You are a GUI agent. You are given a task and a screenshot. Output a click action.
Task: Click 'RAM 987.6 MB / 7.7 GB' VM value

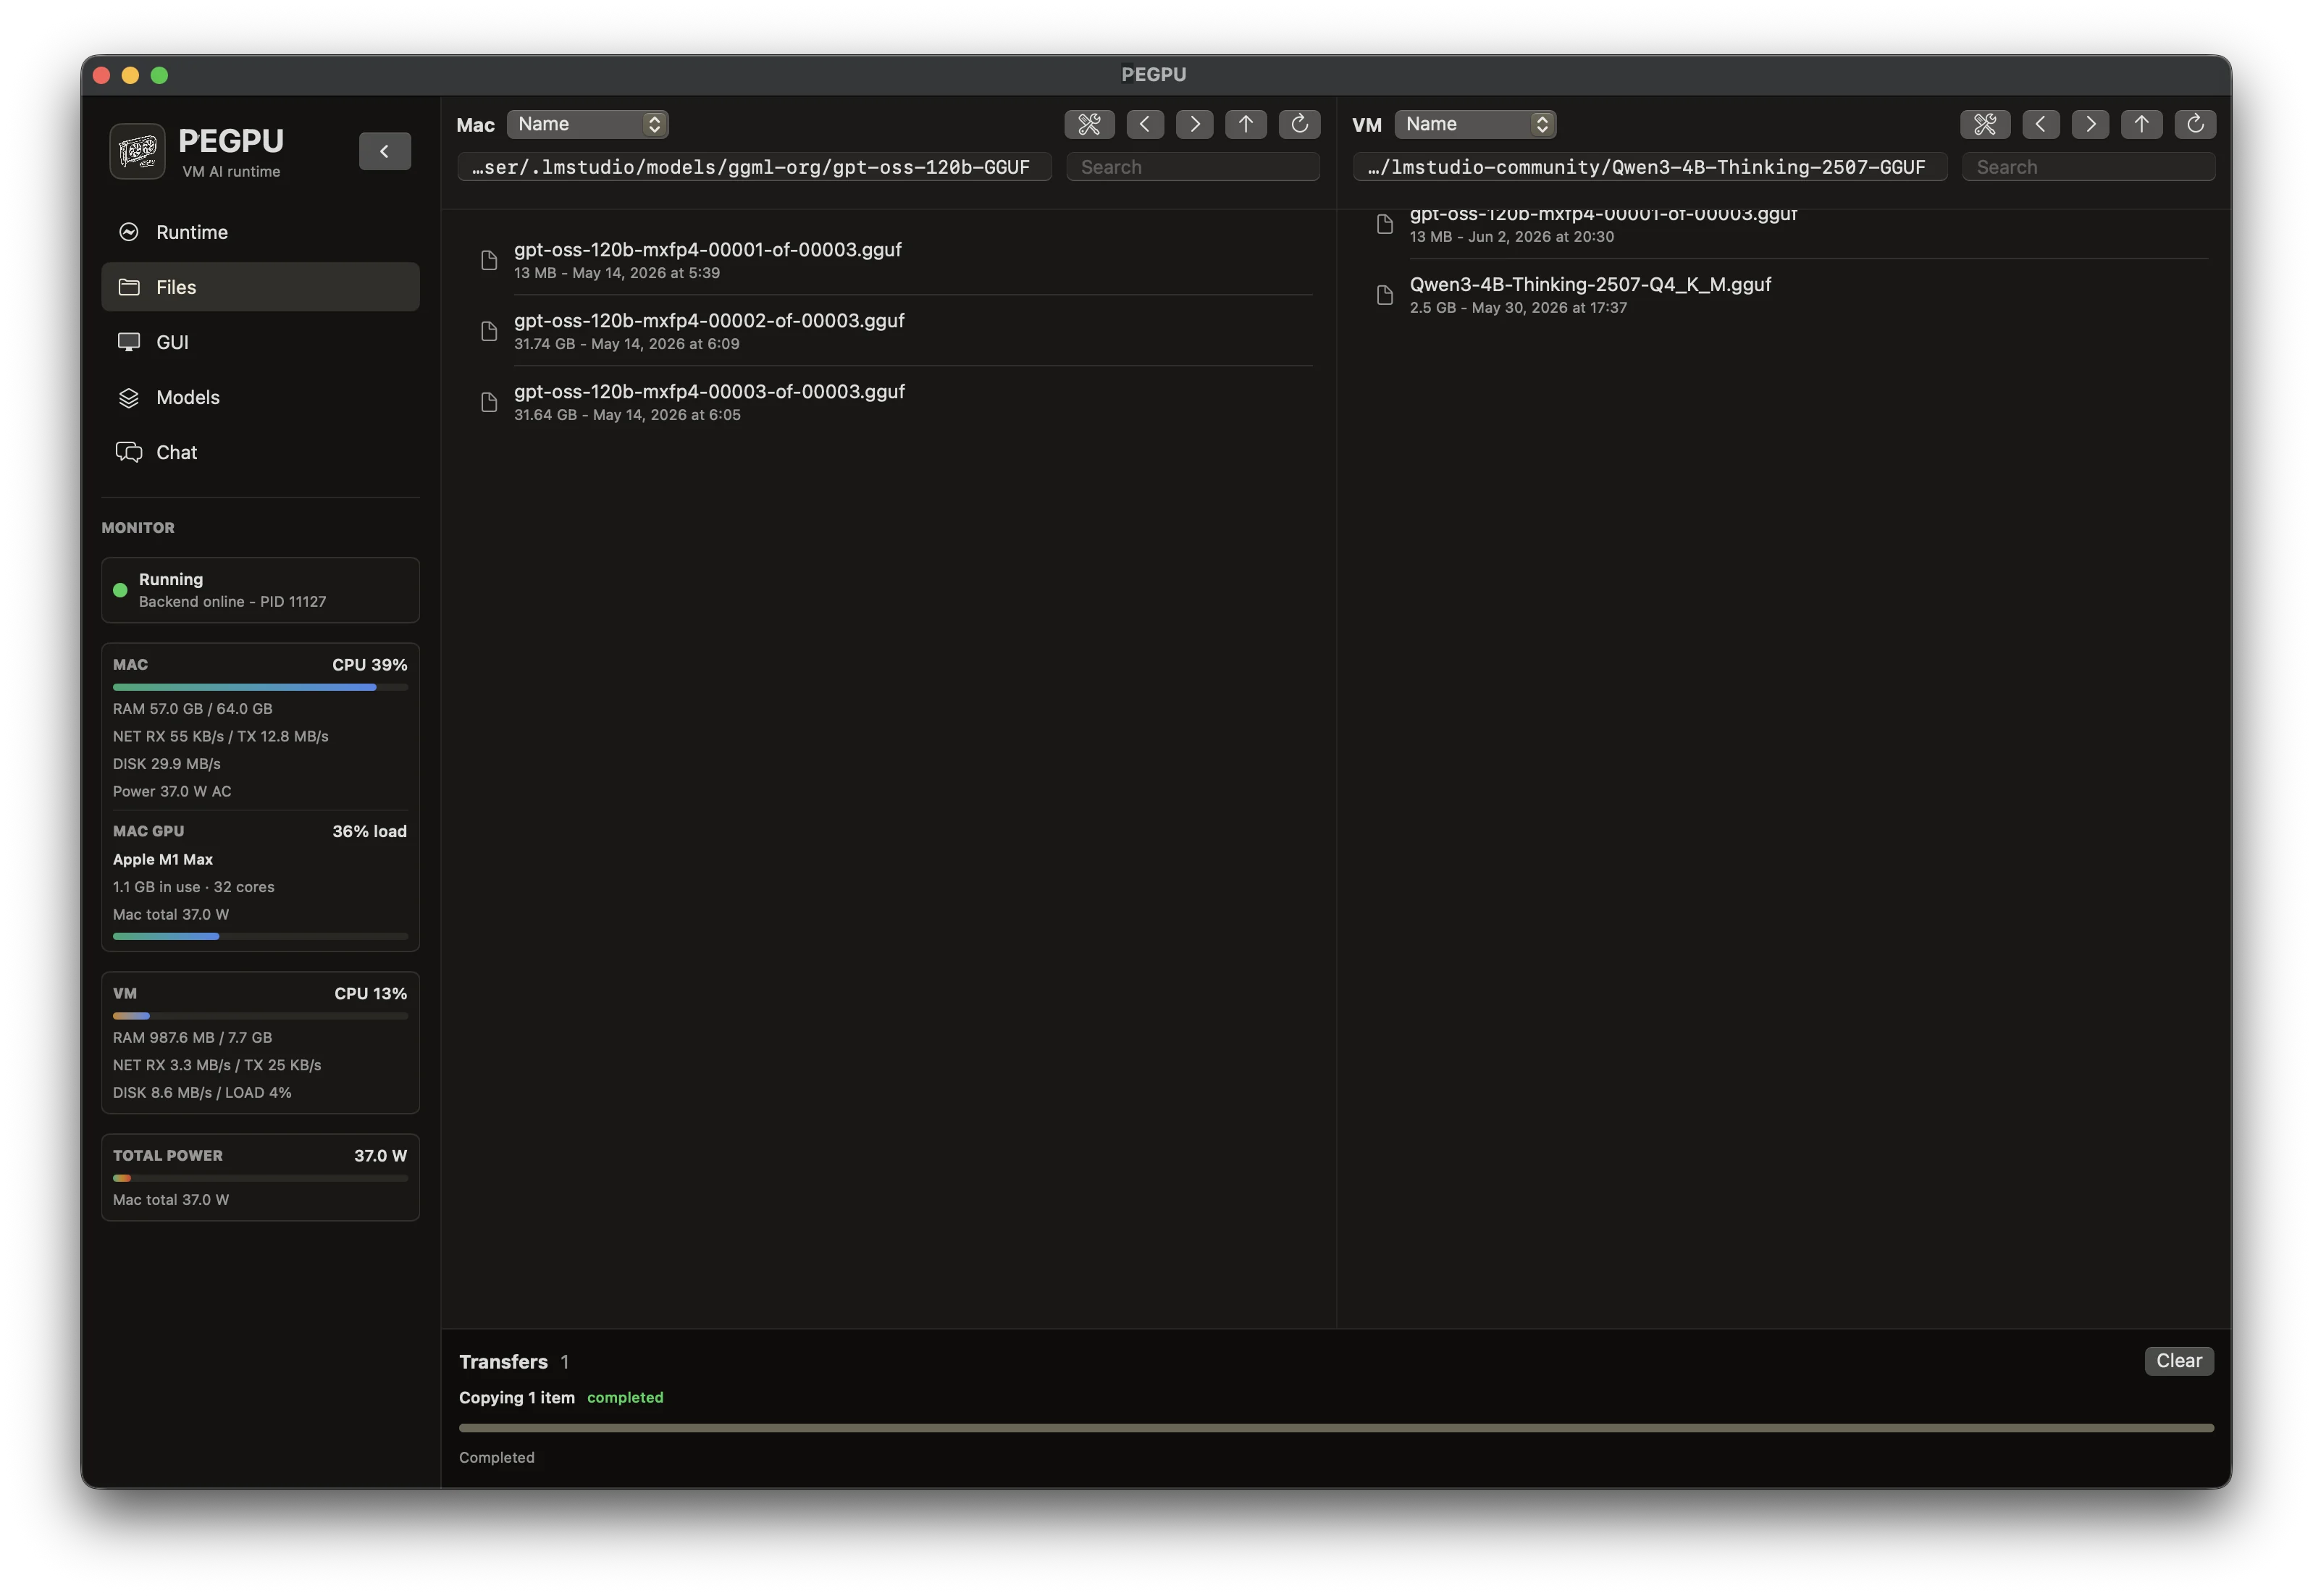(x=192, y=1037)
